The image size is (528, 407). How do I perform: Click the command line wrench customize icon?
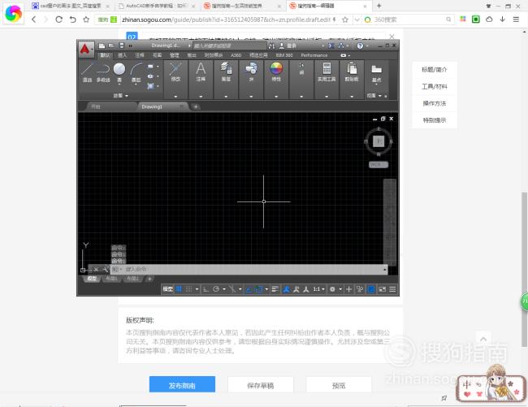(106, 269)
